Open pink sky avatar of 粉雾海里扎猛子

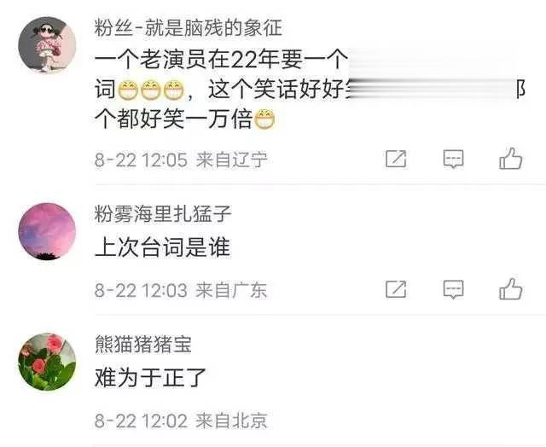click(x=47, y=231)
